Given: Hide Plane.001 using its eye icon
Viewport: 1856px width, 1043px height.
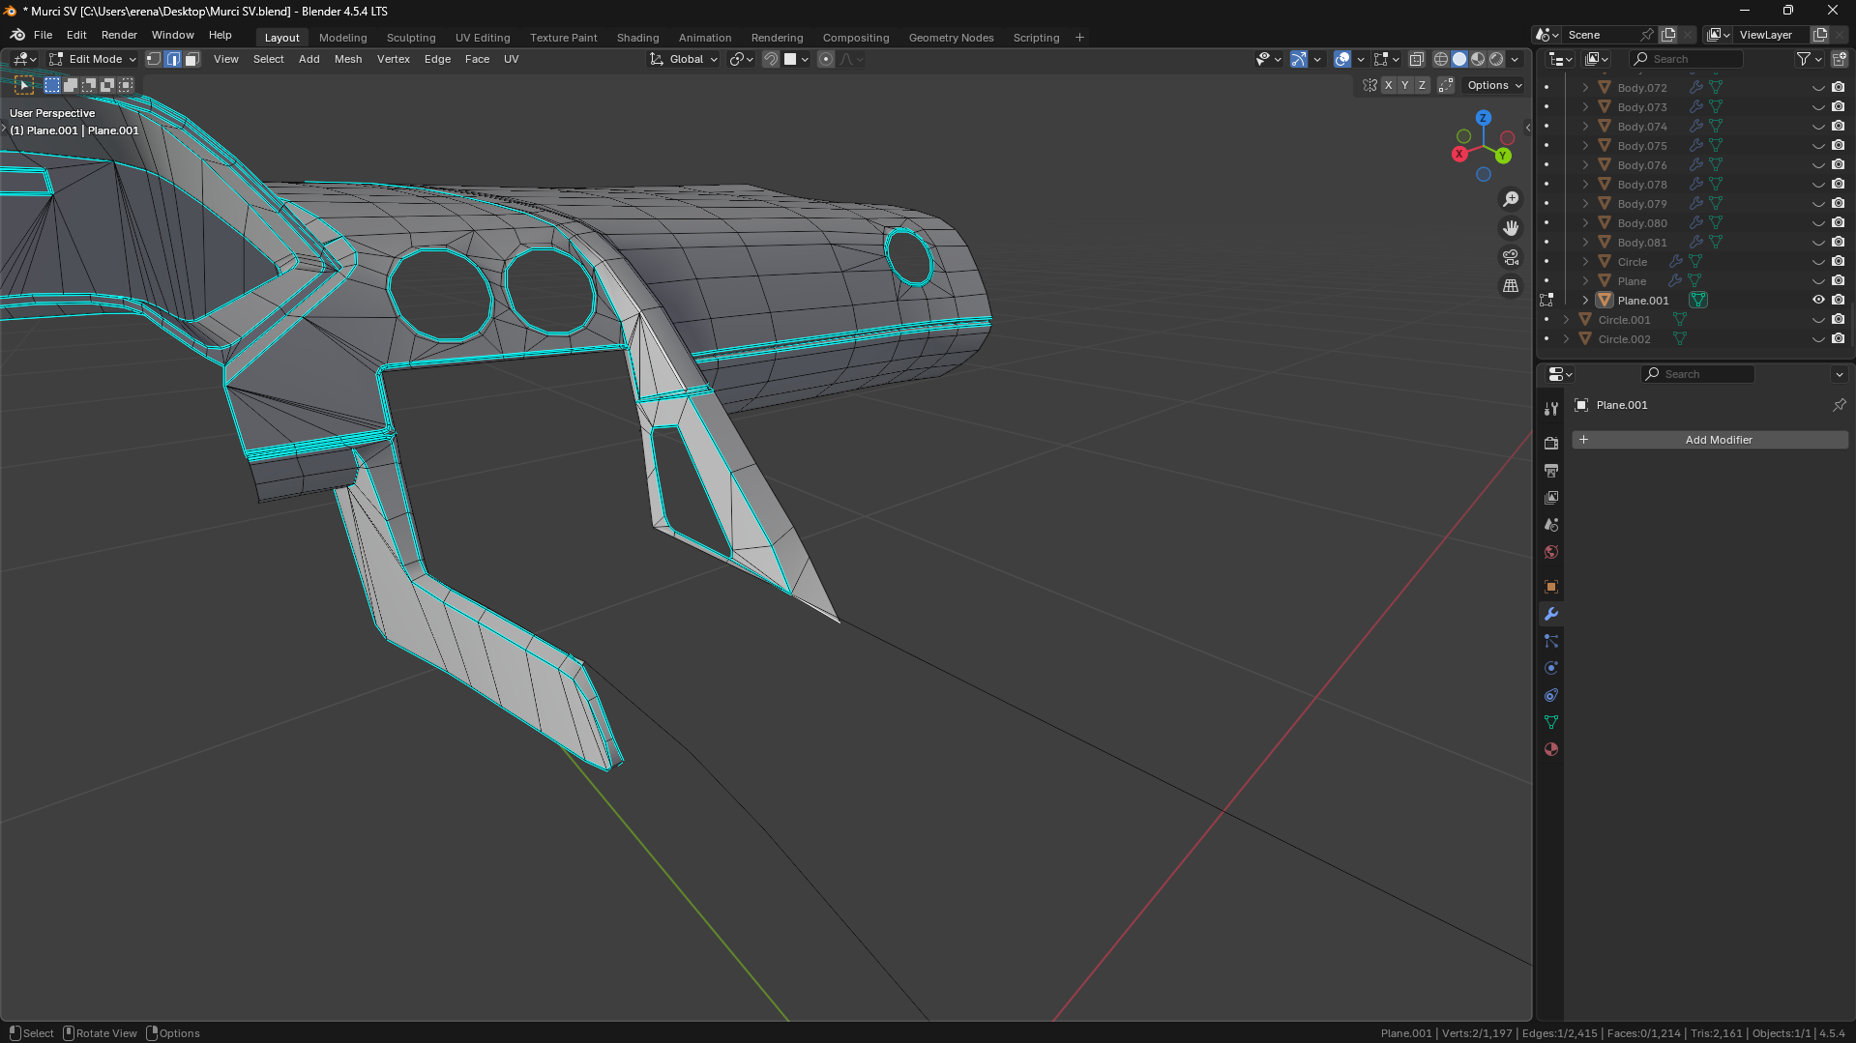Looking at the screenshot, I should pos(1818,301).
